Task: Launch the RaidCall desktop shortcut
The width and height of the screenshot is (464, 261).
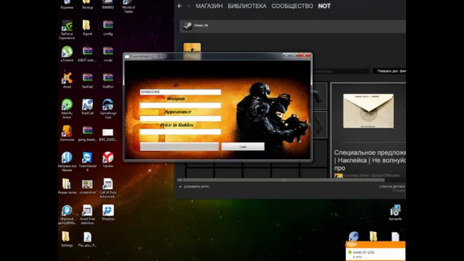Action: click(x=87, y=107)
